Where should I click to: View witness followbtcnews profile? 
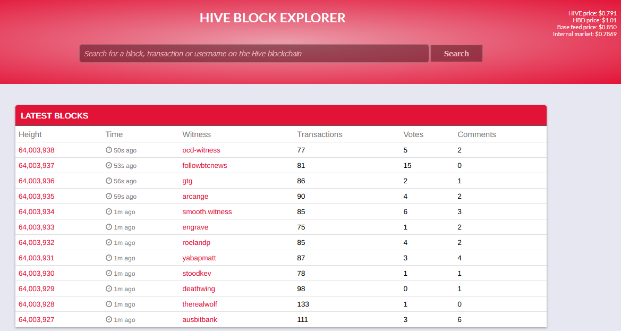(x=205, y=166)
